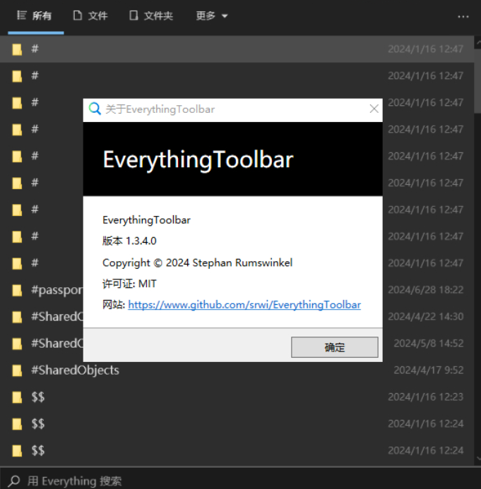The width and height of the screenshot is (481, 489).
Task: Click the magnifier icon in the About dialog title
Action: 95,109
